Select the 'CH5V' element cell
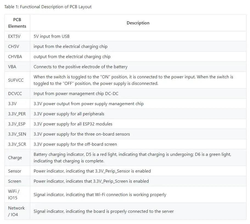The width and height of the screenshot is (250, 224). [x=17, y=47]
